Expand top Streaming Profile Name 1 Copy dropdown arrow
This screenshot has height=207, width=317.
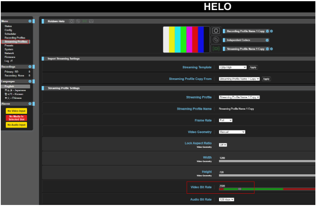(267, 49)
